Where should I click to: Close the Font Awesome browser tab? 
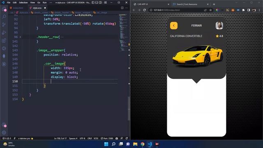pos(208,4)
